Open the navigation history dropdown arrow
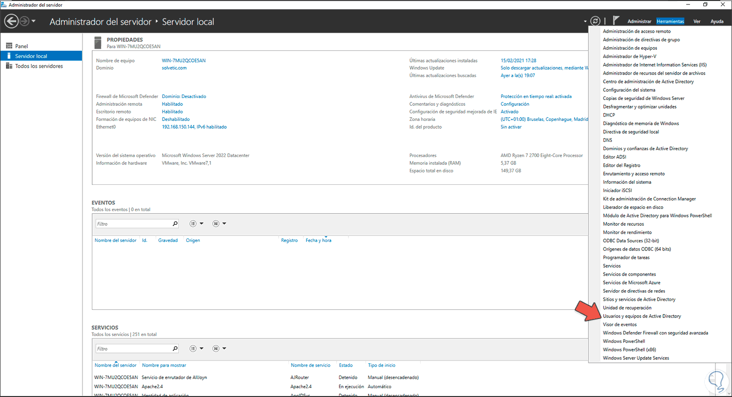The width and height of the screenshot is (732, 397). coord(34,21)
